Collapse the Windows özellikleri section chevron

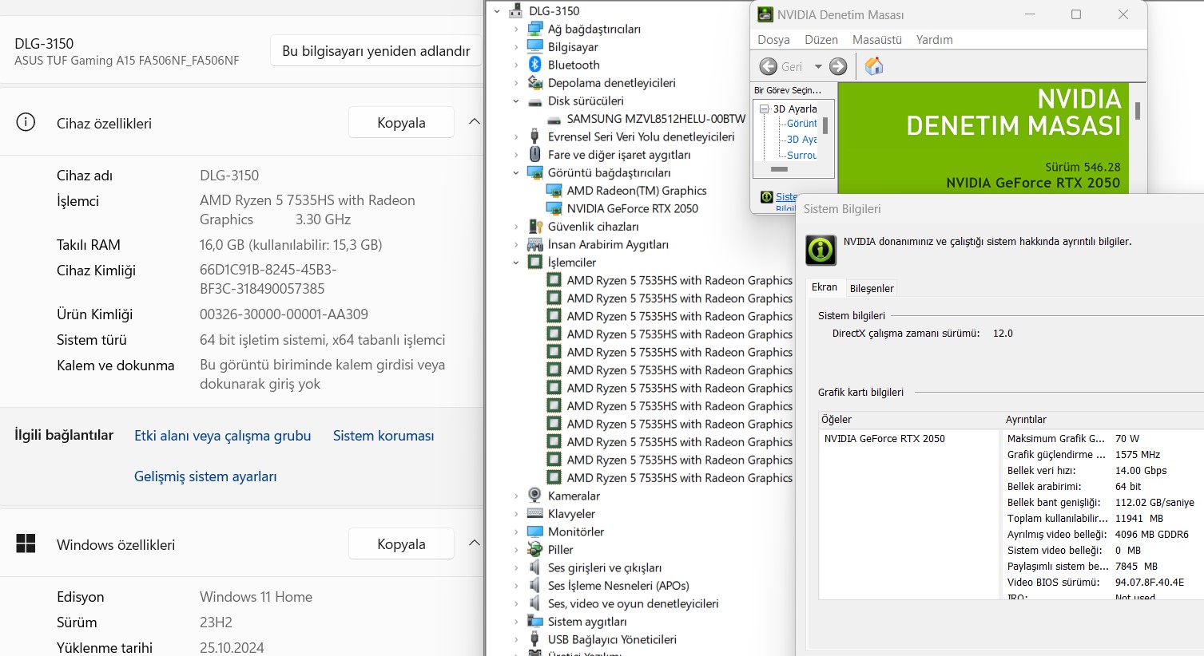[x=474, y=543]
